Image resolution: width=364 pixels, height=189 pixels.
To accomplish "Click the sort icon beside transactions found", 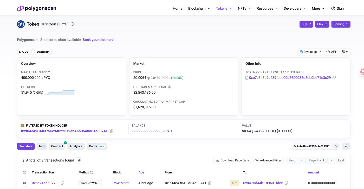I will click(x=23, y=160).
